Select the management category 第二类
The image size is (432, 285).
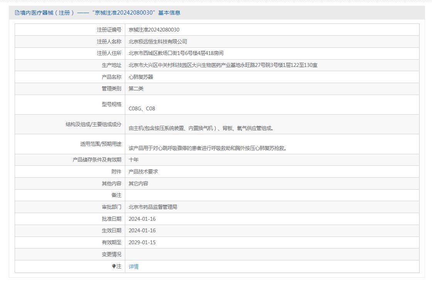(136, 88)
